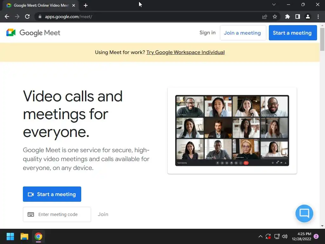The width and height of the screenshot is (325, 244).
Task: Click the Join button beside code field
Action: click(x=103, y=214)
